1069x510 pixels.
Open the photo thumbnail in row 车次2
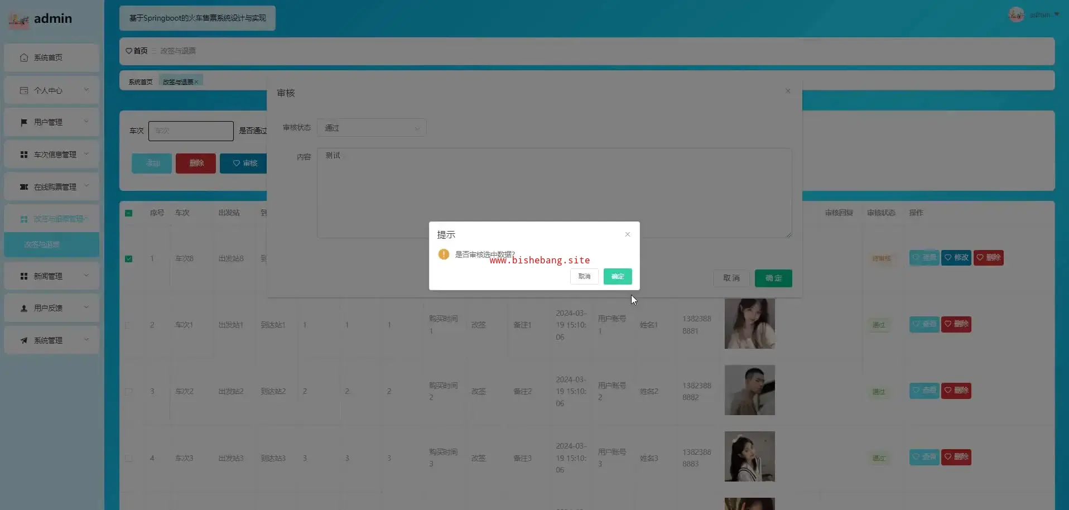750,390
